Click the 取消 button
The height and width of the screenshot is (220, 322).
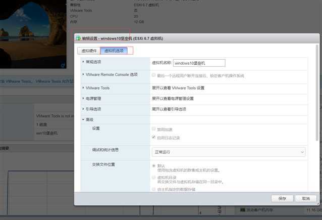(x=306, y=199)
